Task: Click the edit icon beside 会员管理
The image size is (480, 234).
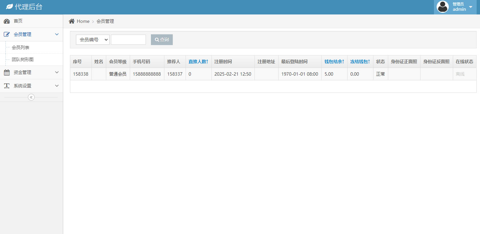Action: (x=7, y=34)
